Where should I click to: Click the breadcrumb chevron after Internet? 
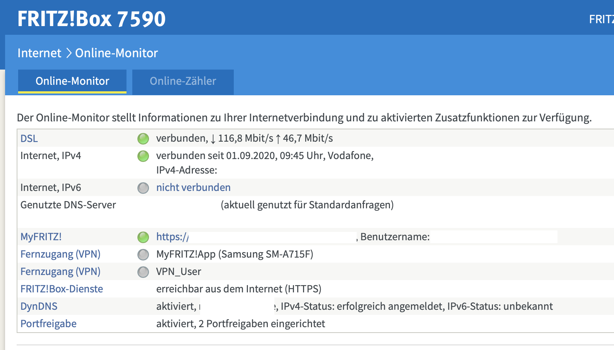(69, 53)
